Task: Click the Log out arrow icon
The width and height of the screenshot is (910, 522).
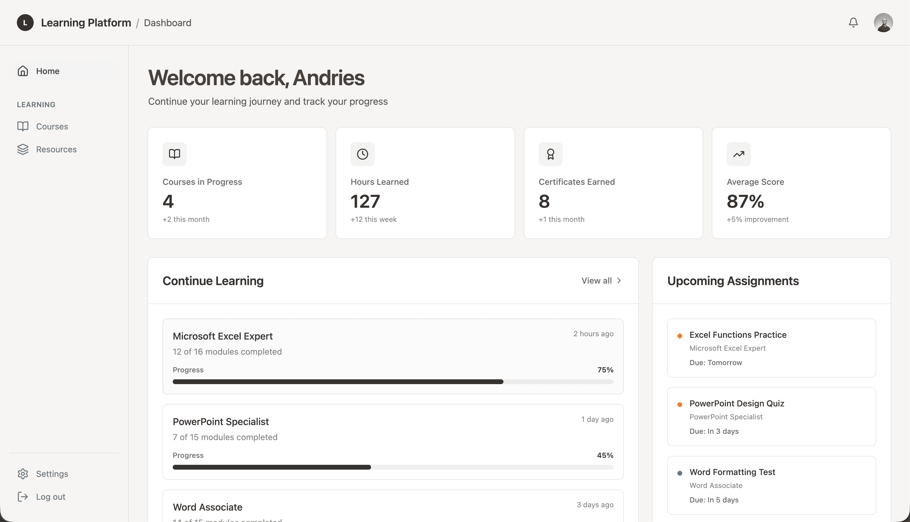Action: pos(23,496)
